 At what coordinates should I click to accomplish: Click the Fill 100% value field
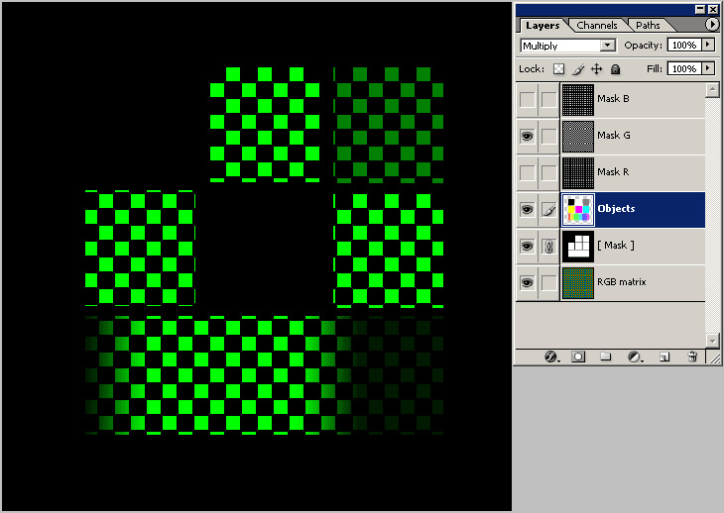[x=684, y=68]
